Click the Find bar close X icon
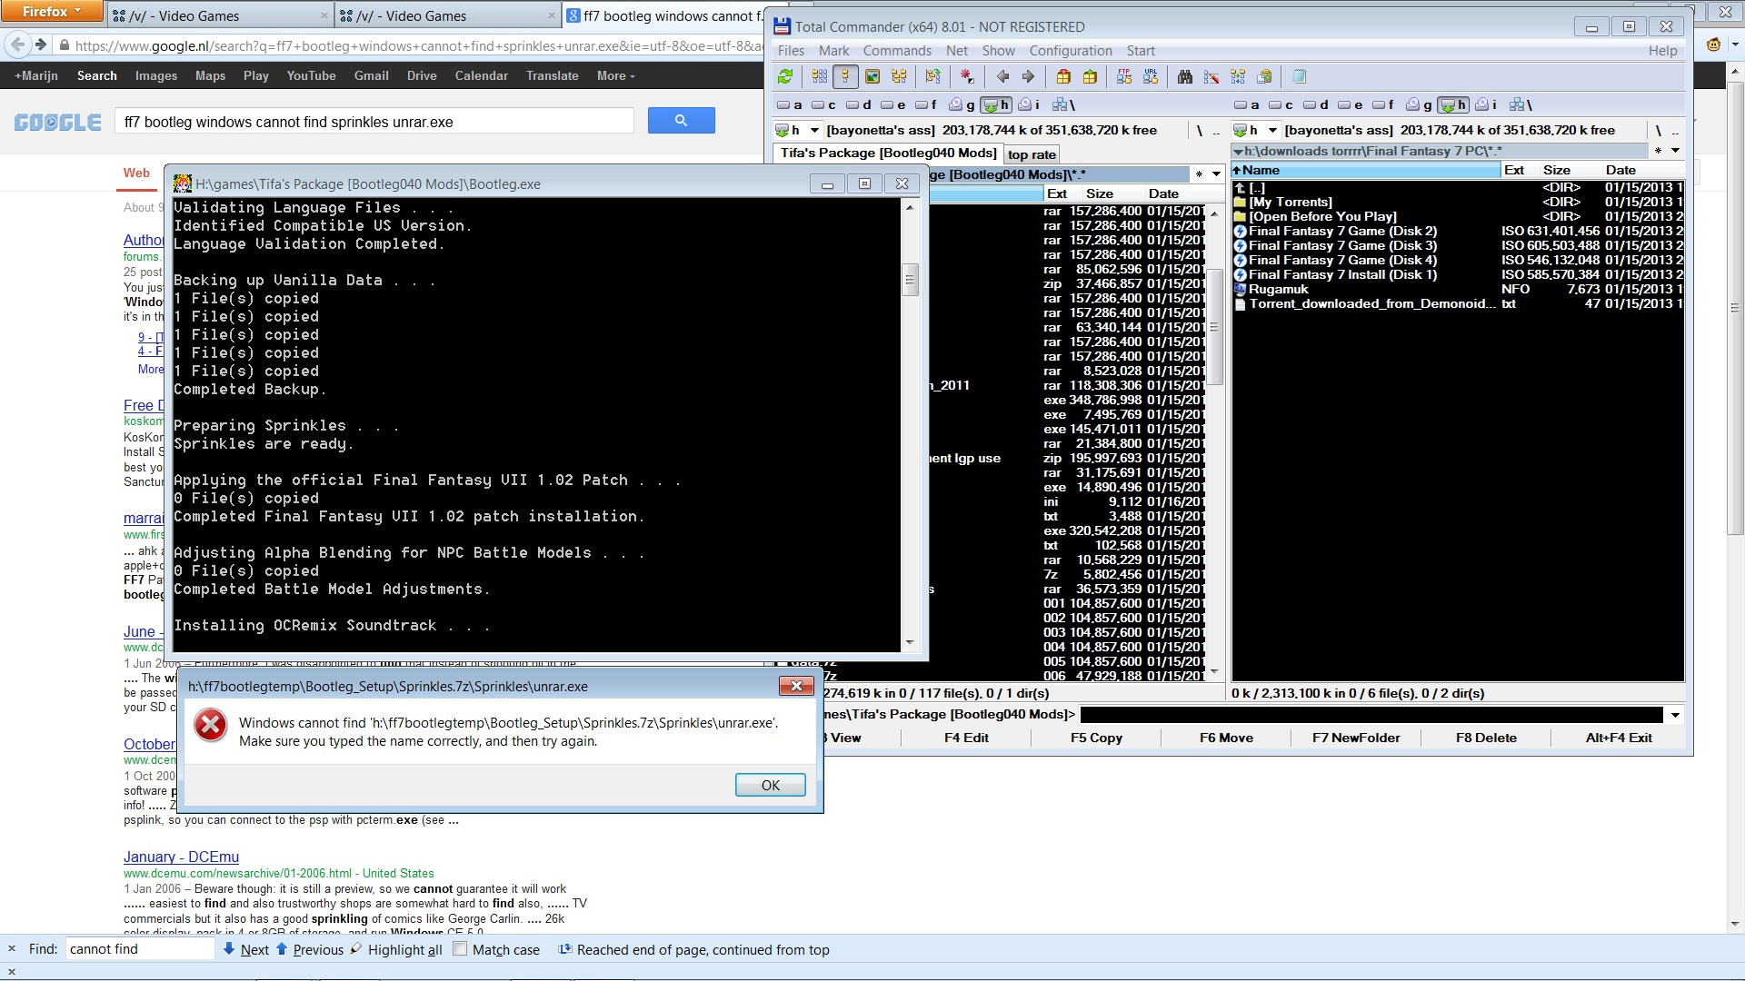 click(x=12, y=949)
